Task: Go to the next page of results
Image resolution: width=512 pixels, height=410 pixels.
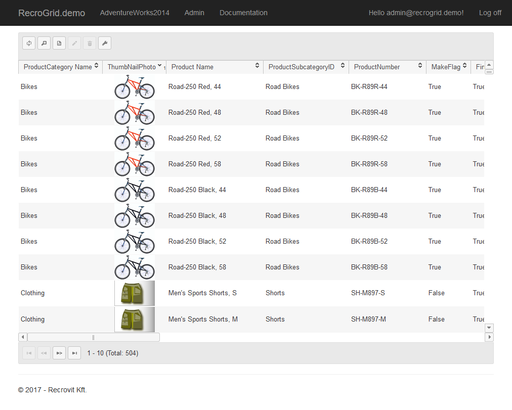Action: tap(59, 353)
